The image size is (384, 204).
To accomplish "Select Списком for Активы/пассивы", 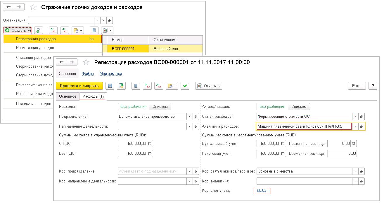I will pyautogui.click(x=299, y=106).
